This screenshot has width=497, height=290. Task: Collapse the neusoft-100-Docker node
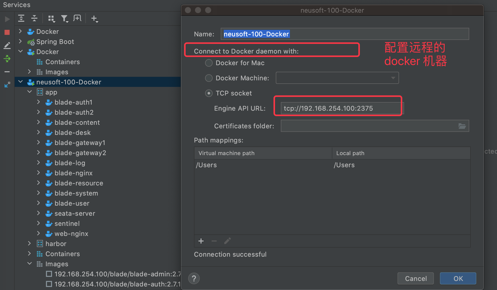tap(20, 82)
